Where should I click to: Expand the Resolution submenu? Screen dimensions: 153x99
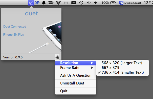[76, 63]
